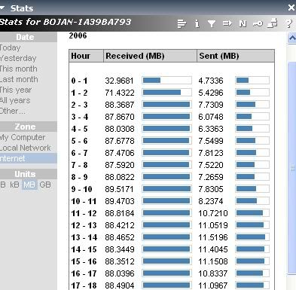Select Last month date range
This screenshot has height=290, width=296.
[x=19, y=79]
